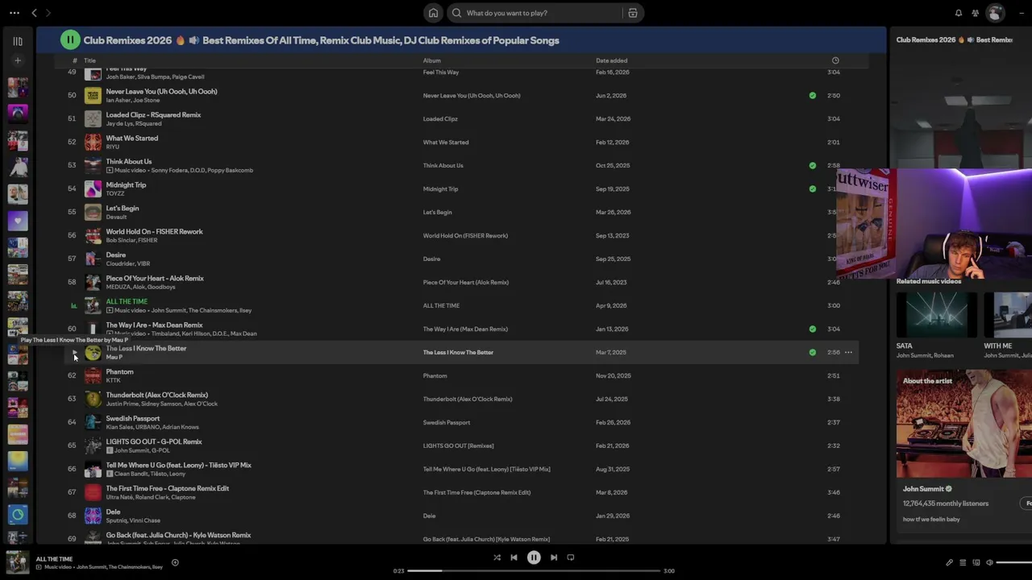Sort tracks by the Album column
This screenshot has height=580, width=1032.
[x=432, y=60]
